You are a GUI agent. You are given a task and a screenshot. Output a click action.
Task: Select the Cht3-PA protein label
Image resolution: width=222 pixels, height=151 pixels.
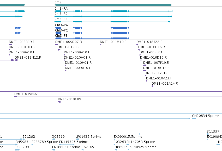tap(62, 25)
